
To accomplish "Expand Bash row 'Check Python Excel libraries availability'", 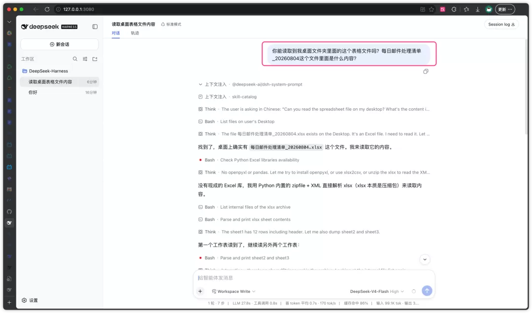I will coord(249,160).
